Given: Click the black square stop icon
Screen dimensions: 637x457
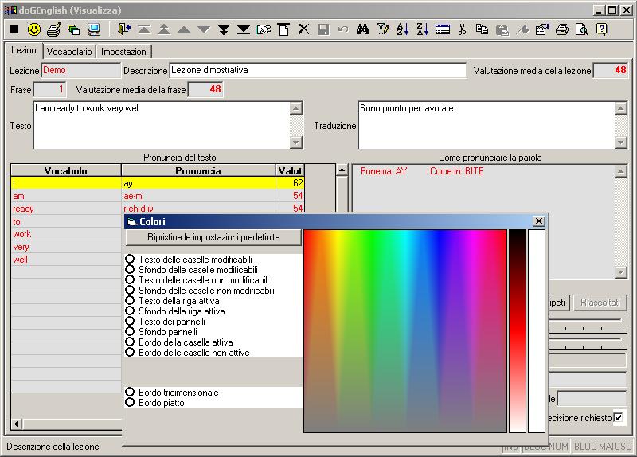Looking at the screenshot, I should point(14,29).
